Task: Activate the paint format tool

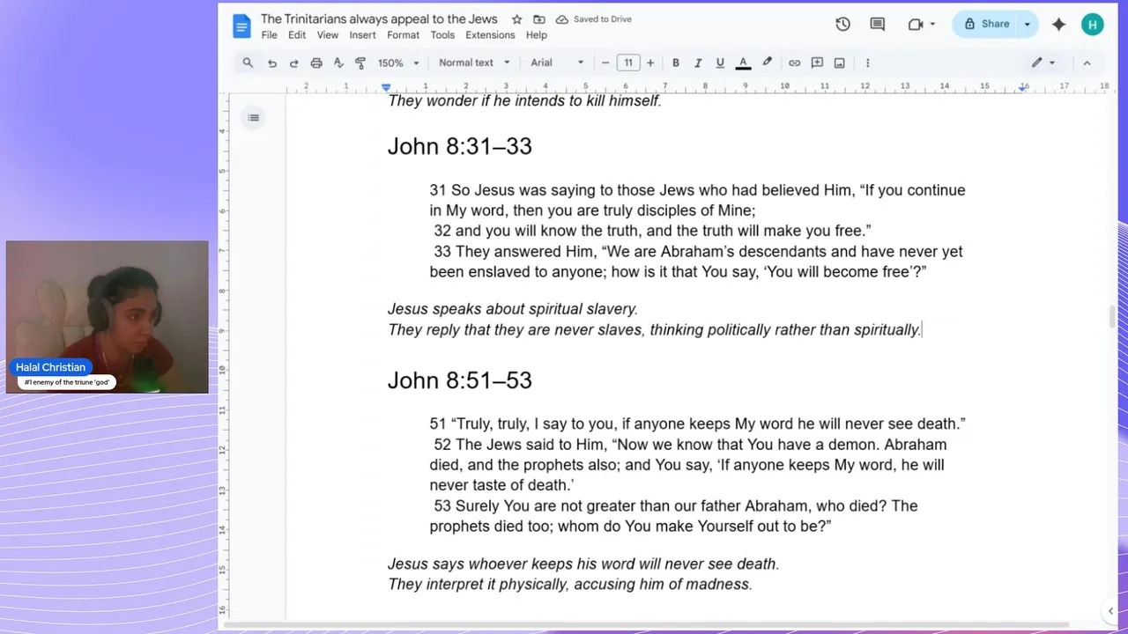Action: pyautogui.click(x=360, y=63)
